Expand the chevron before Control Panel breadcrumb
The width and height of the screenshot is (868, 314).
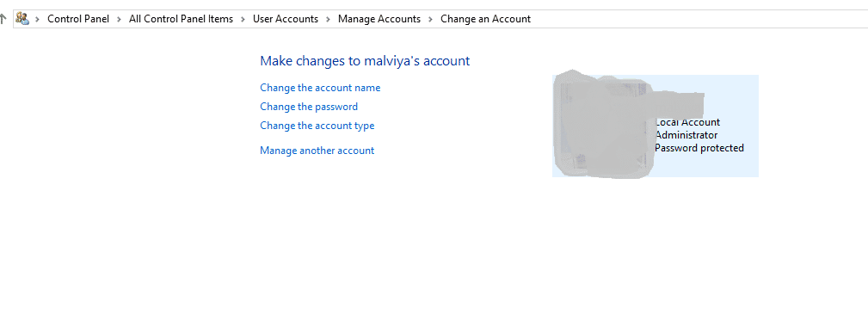click(x=38, y=19)
